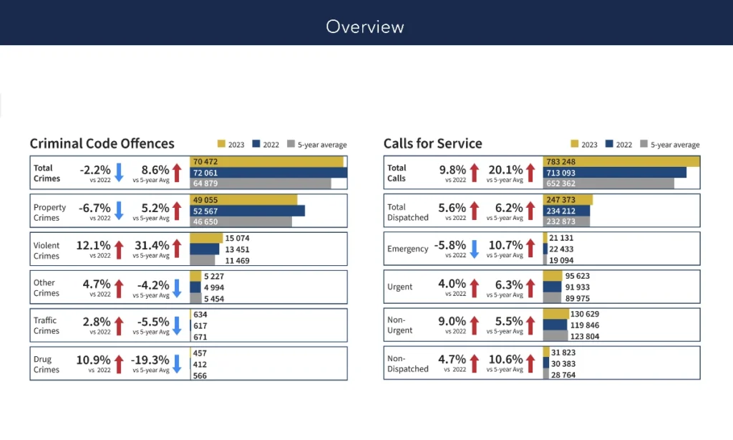Click the red up arrow next to Non-Dispatched 10.6%
733x440 pixels.
pos(531,363)
